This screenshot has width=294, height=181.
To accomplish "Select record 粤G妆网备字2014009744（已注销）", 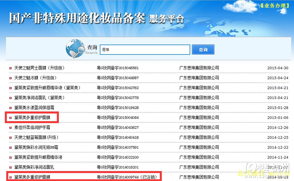I will 127,177.
